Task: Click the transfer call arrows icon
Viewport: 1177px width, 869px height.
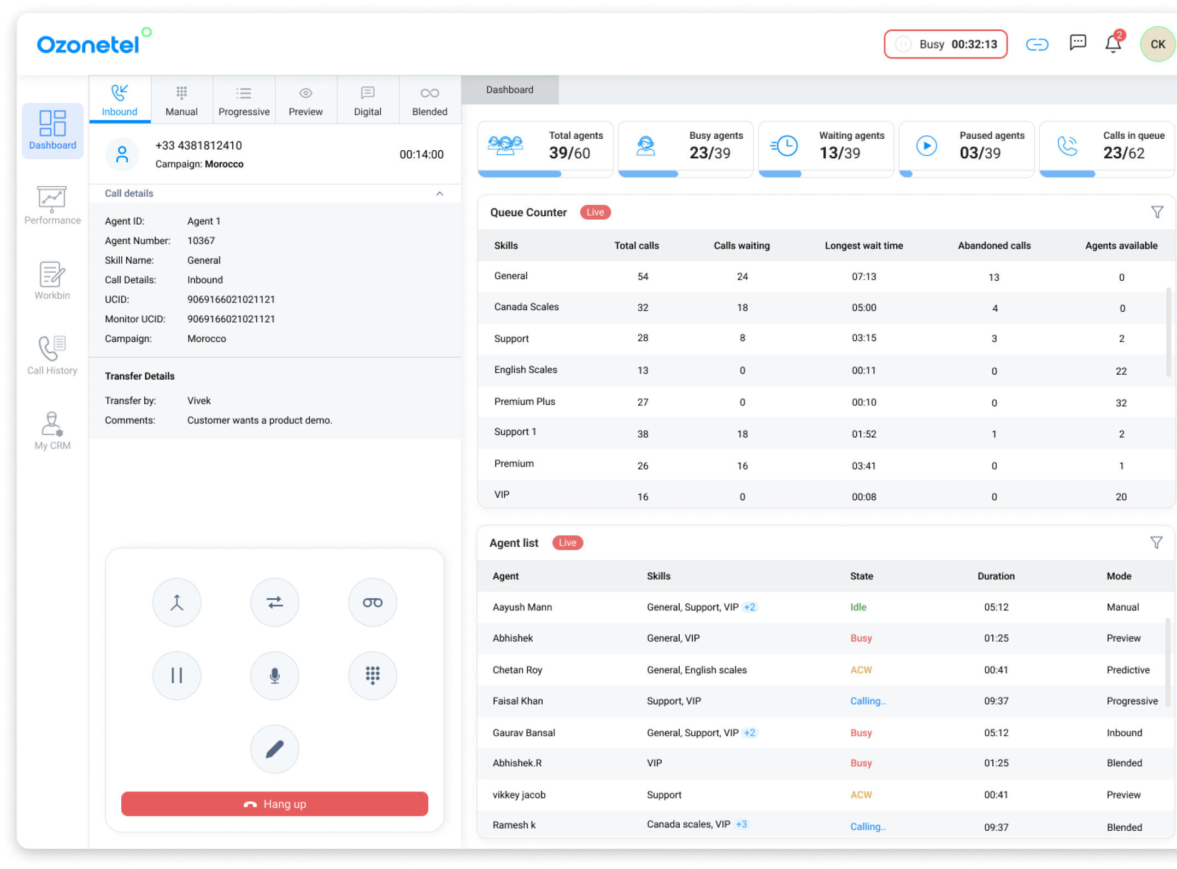Action: point(274,602)
